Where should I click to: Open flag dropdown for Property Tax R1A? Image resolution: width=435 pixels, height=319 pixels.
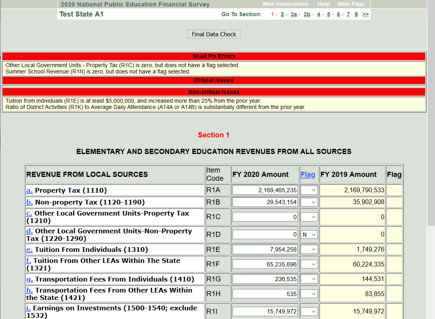pos(309,190)
